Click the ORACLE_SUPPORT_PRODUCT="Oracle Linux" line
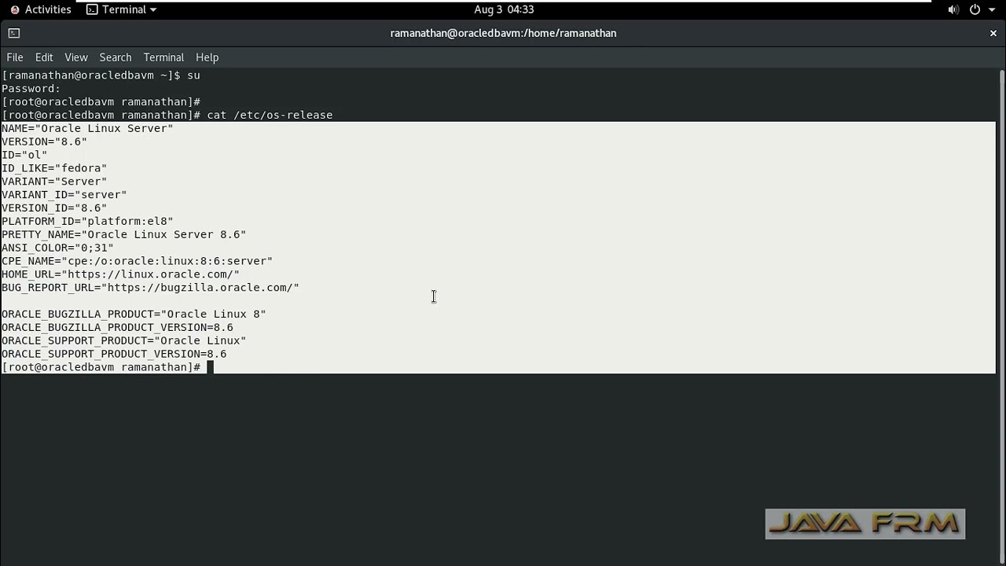Image resolution: width=1006 pixels, height=566 pixels. pos(124,340)
